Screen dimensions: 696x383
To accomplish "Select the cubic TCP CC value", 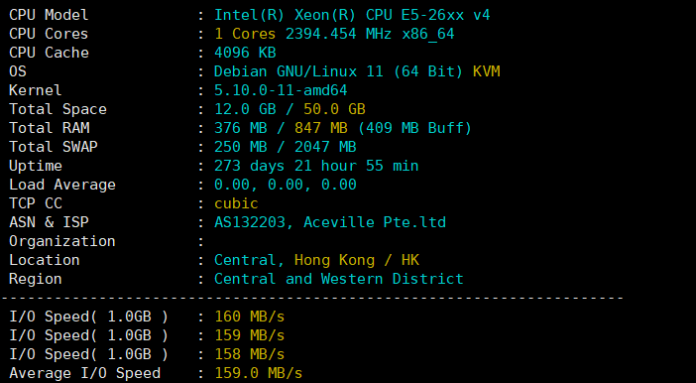I will (x=236, y=203).
